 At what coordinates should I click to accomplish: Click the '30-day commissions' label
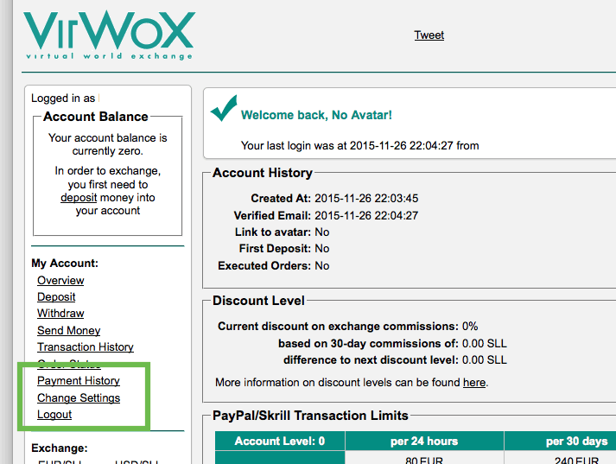[369, 343]
